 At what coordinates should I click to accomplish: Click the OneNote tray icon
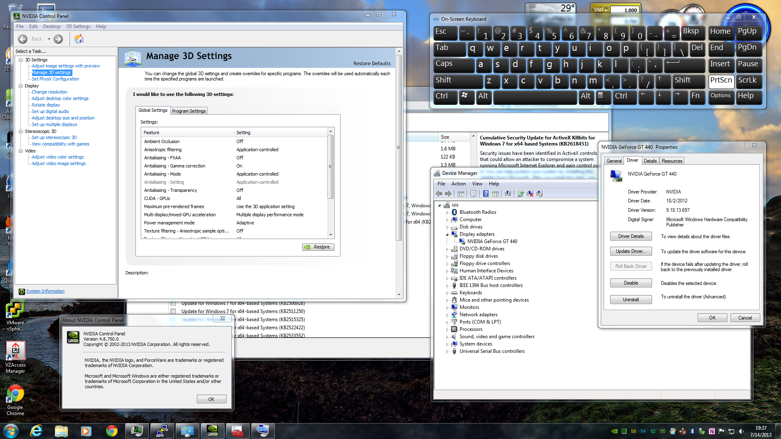coord(711,431)
